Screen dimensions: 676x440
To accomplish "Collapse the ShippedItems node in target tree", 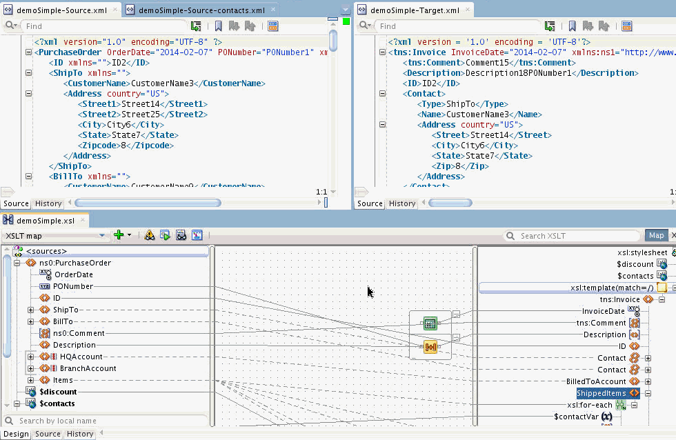I will click(648, 393).
